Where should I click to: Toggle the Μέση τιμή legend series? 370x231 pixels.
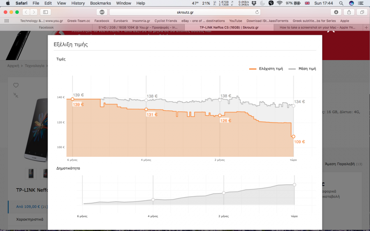tap(302, 69)
